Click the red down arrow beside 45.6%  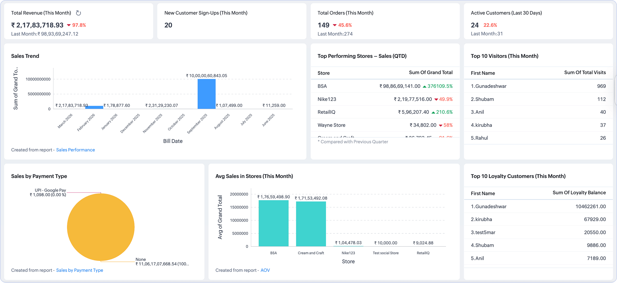coord(335,25)
